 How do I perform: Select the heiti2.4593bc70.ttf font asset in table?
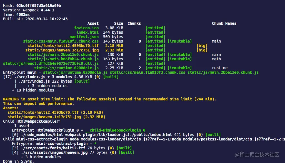click(x=63, y=46)
